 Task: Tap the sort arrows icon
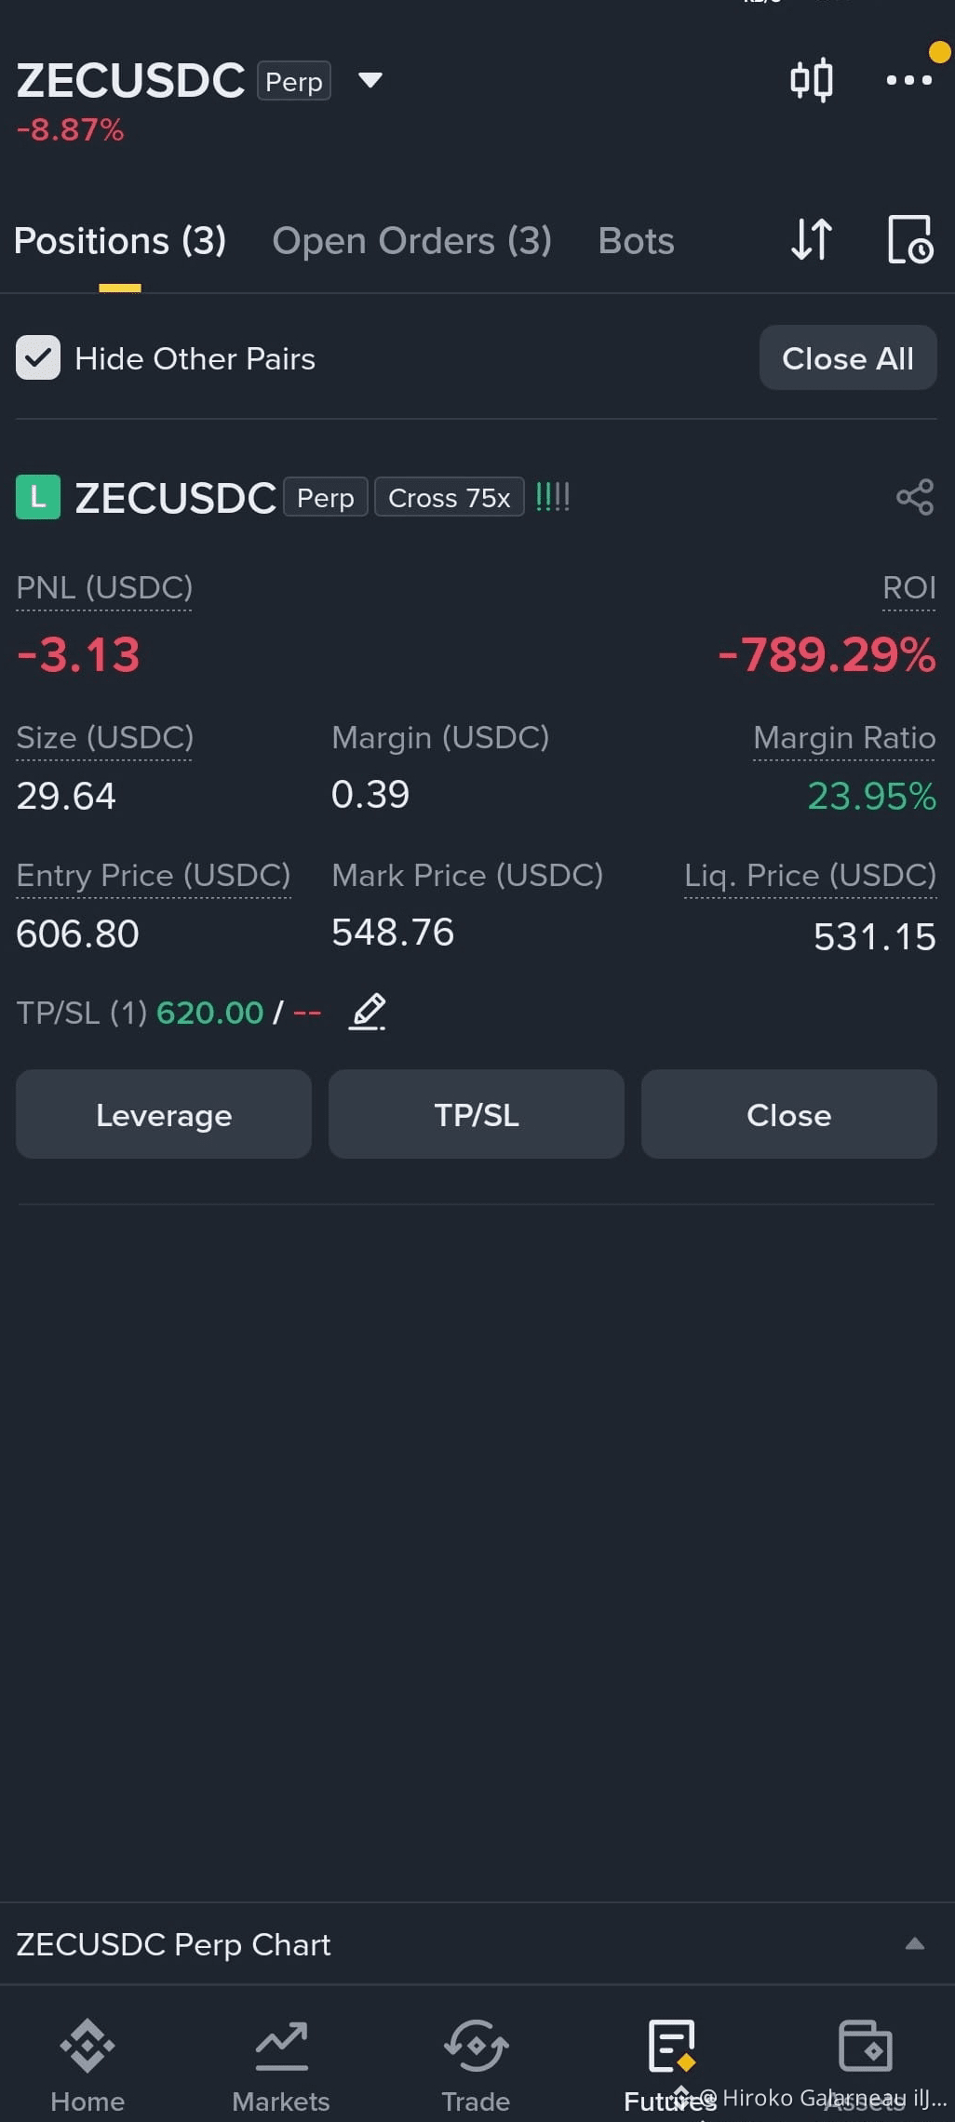click(x=811, y=239)
